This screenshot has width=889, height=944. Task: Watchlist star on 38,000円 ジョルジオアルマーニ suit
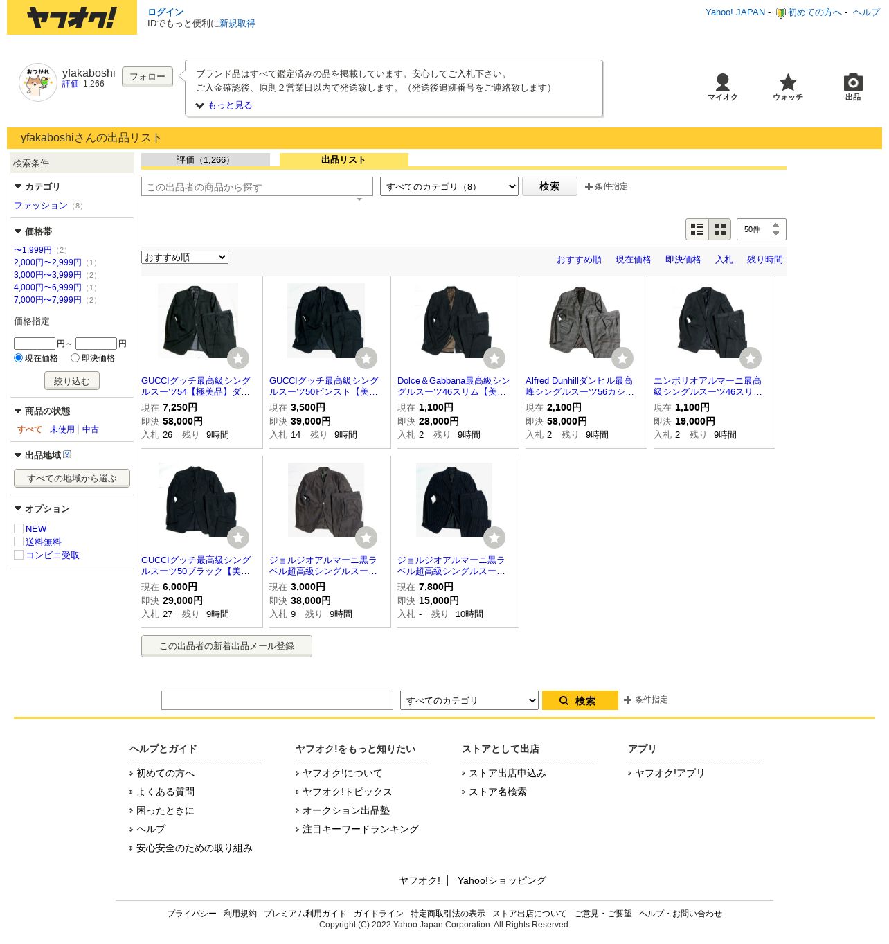[x=366, y=537]
